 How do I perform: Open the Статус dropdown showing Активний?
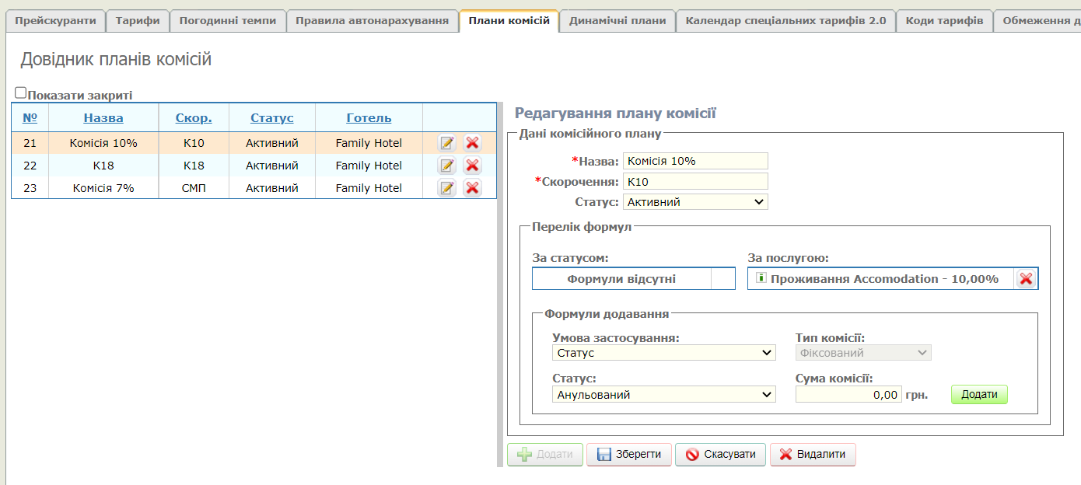[x=695, y=202]
